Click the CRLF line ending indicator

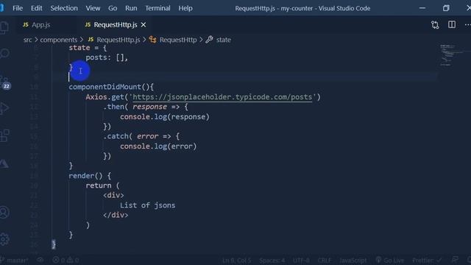(x=325, y=260)
